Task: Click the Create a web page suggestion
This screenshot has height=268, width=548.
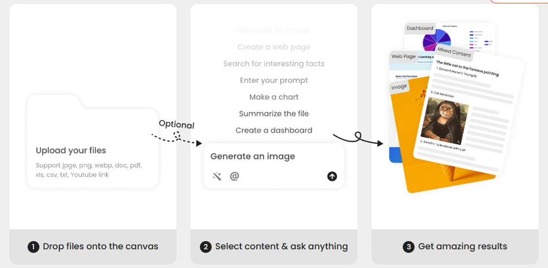Action: click(x=274, y=47)
